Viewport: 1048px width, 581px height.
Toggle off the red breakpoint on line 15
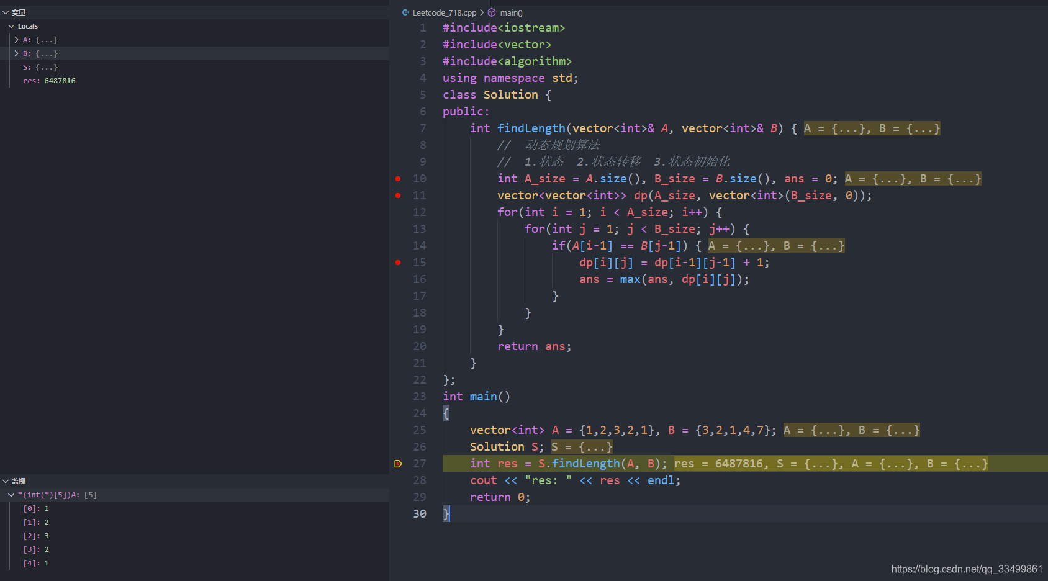click(x=398, y=262)
